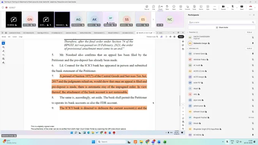Click the rotate icon in PDF right rail
The height and width of the screenshot is (145, 258).
tap(183, 118)
